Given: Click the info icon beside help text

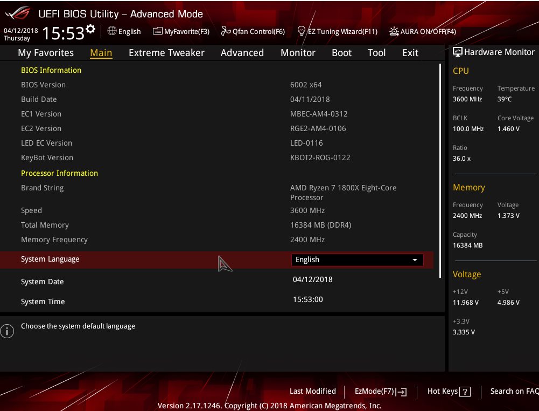Looking at the screenshot, I should (7, 331).
